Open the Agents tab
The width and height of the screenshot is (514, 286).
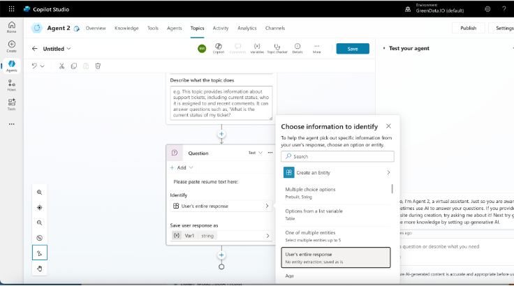coord(175,28)
